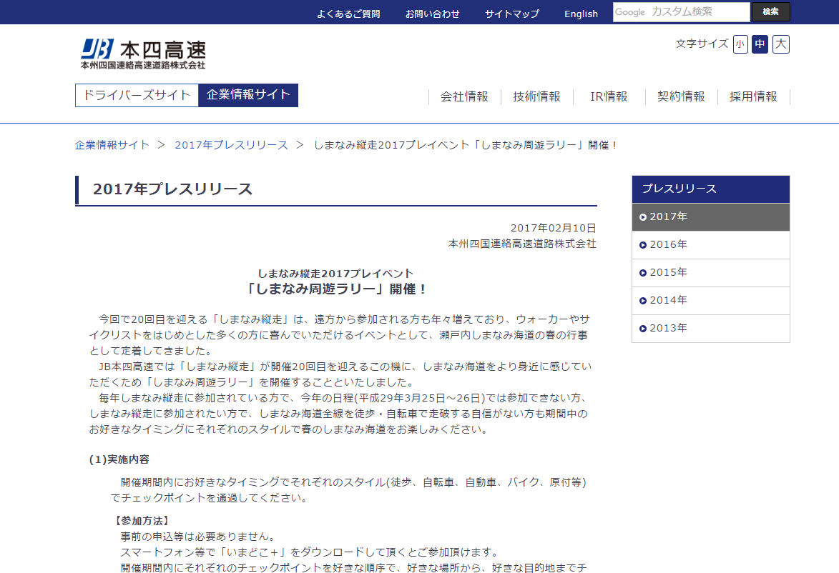Switch to the ドライバーズサイト tab
Viewport: 839px width, 573px height.
[x=137, y=95]
